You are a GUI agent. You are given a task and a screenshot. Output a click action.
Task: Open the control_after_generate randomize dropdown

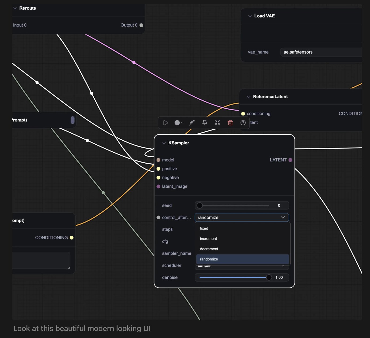(242, 217)
